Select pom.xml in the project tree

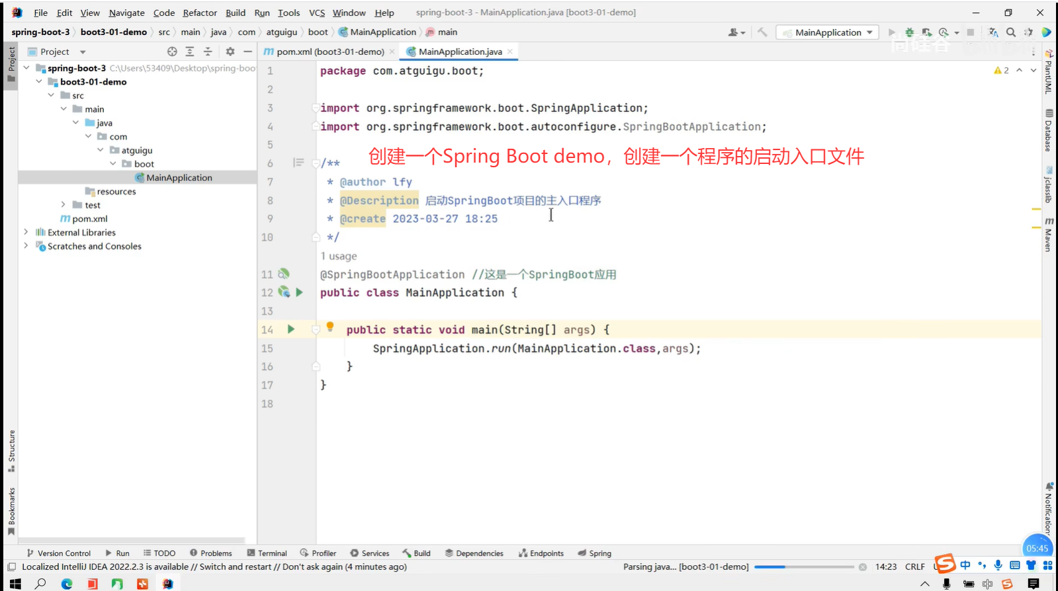pos(90,218)
